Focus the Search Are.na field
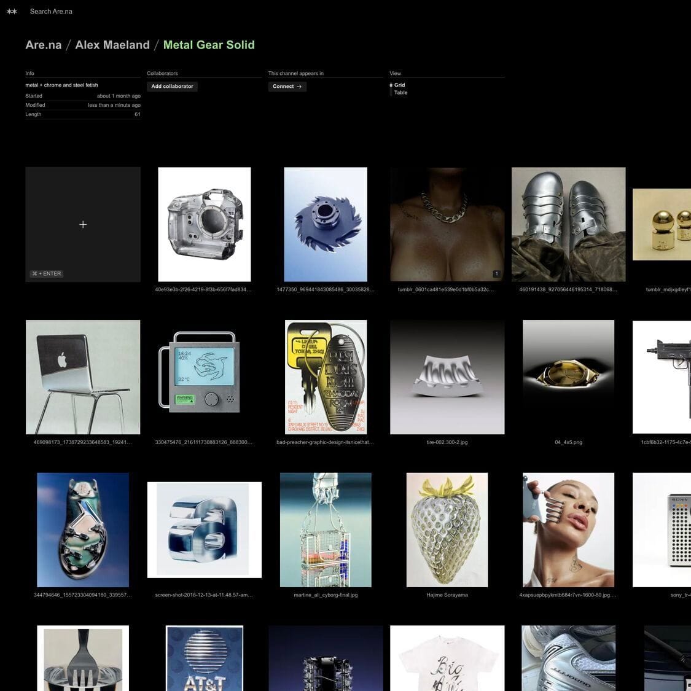This screenshot has width=691, height=691. (x=51, y=12)
